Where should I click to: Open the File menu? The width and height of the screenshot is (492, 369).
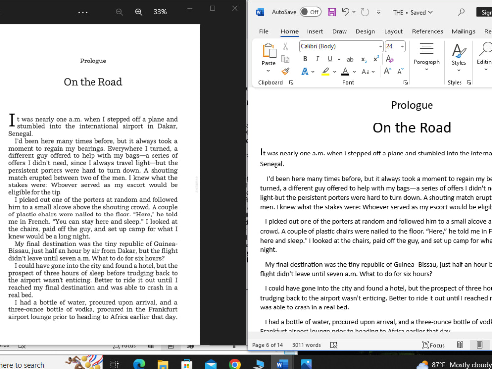264,31
